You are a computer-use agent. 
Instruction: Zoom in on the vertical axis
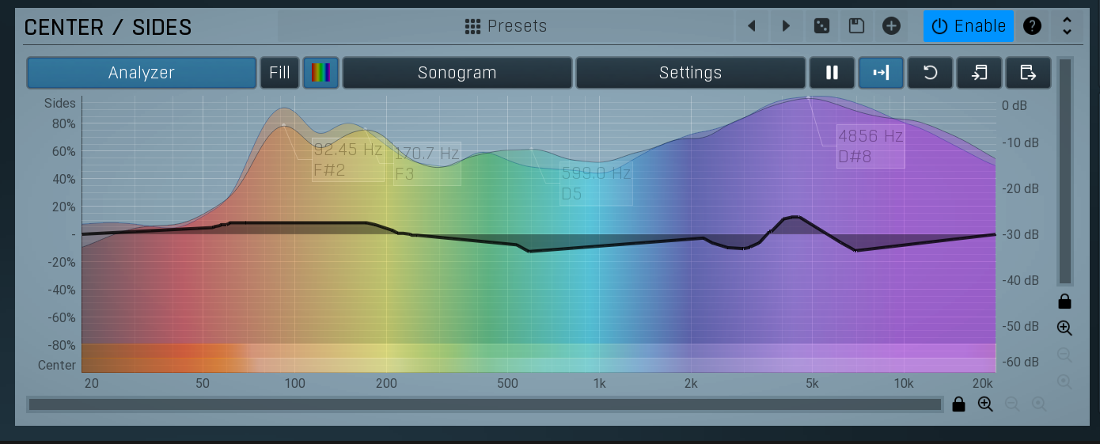point(1064,328)
